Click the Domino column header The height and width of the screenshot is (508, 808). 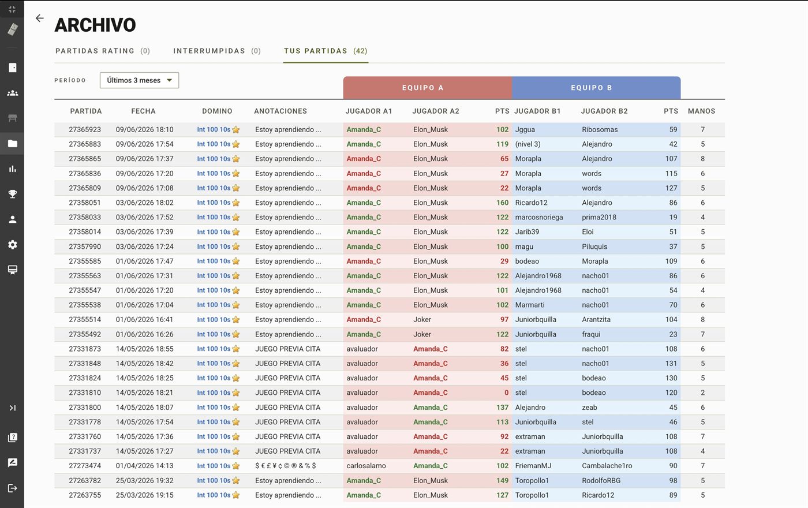pos(217,111)
